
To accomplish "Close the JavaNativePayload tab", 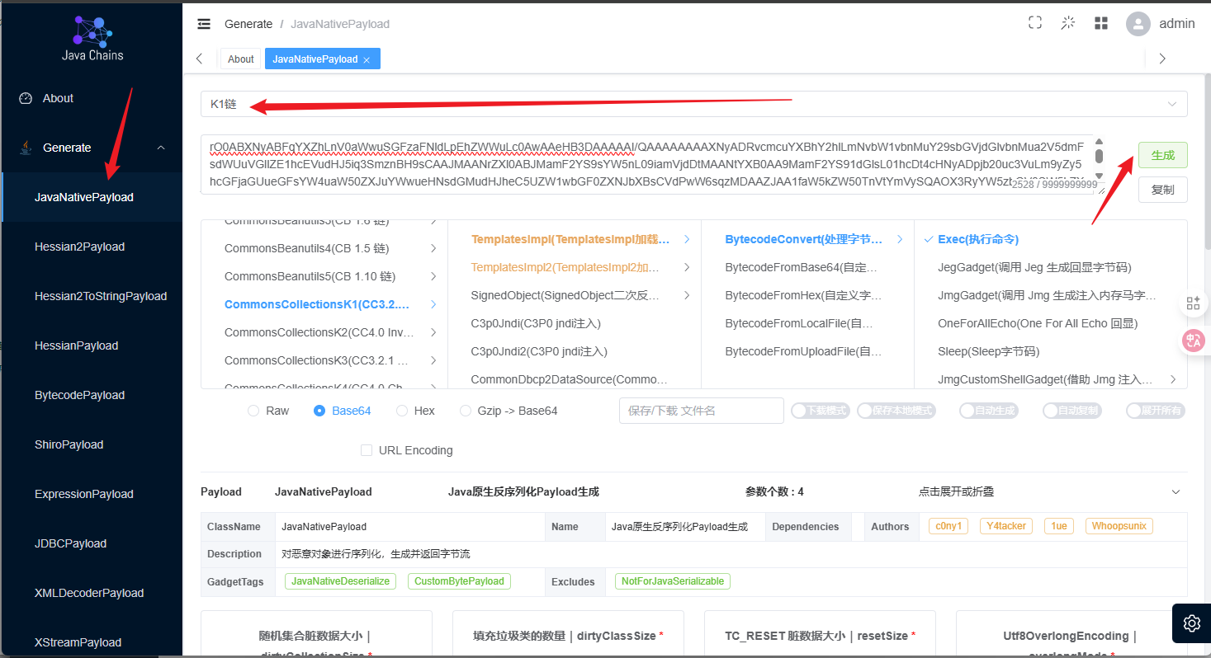I will pyautogui.click(x=367, y=59).
